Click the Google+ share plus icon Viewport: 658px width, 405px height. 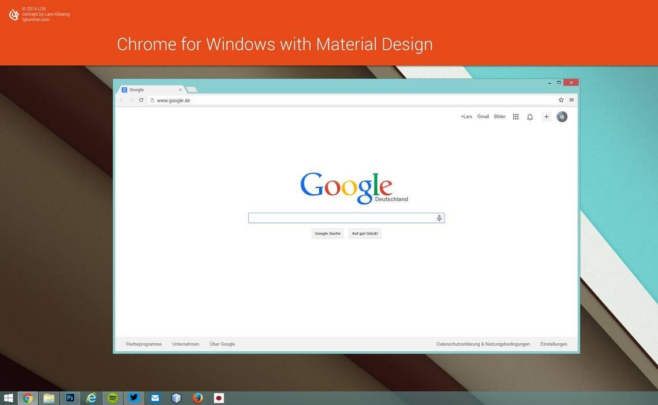pos(547,117)
